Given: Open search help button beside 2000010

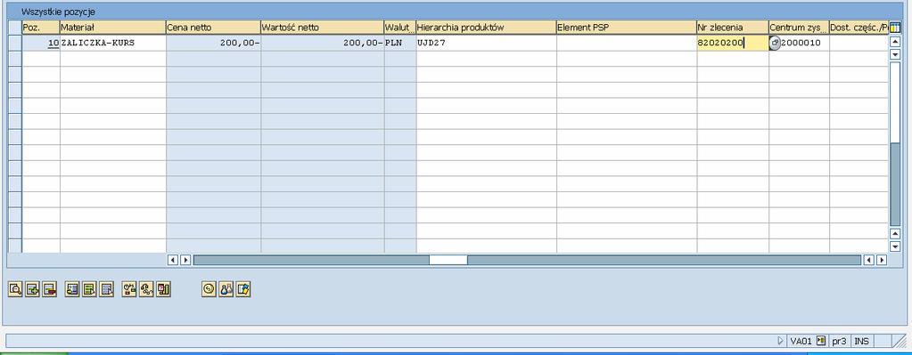Looking at the screenshot, I should 775,43.
